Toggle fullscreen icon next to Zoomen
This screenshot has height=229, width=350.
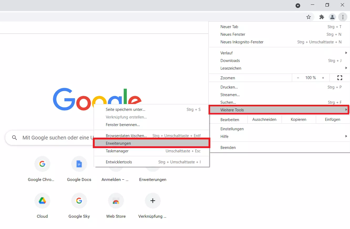(340, 78)
